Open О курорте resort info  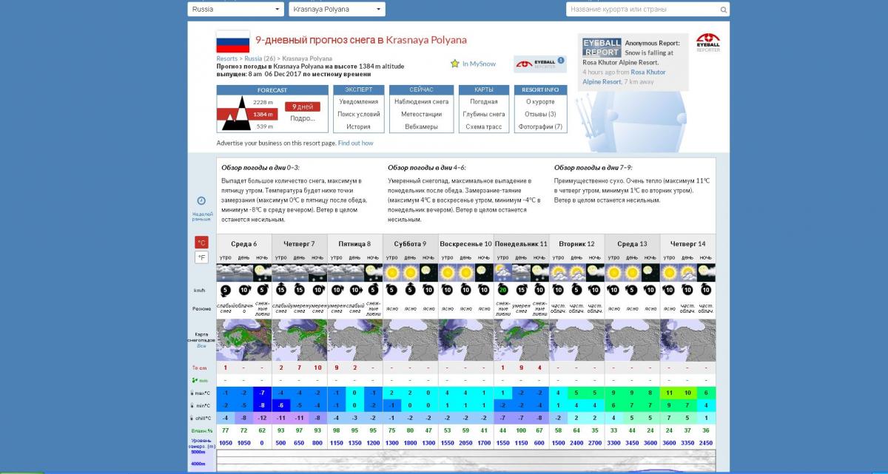coord(540,101)
